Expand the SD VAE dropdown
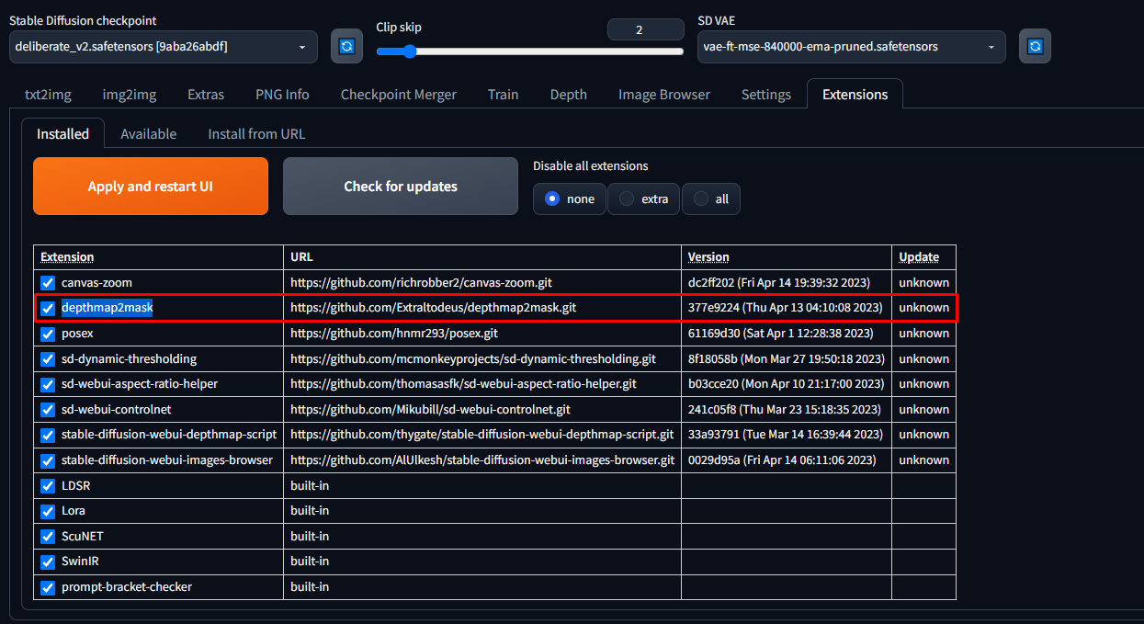 pos(851,47)
